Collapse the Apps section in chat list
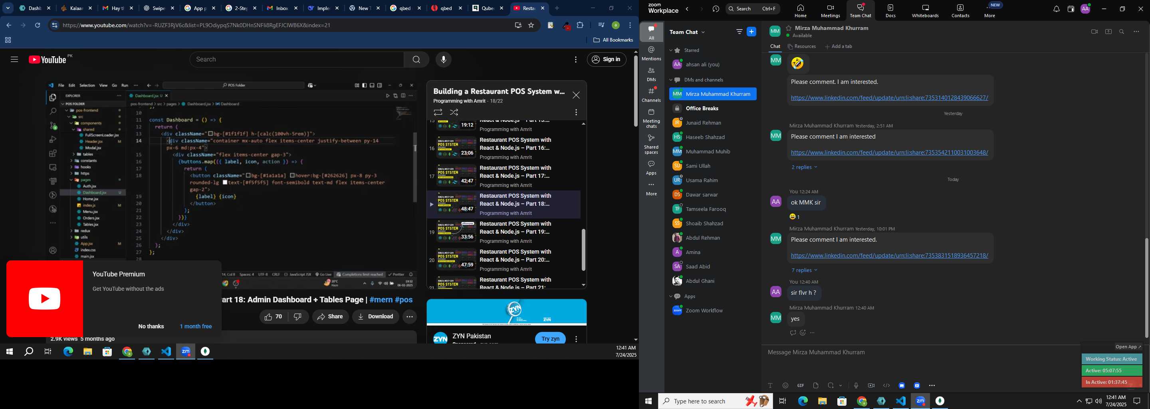 click(x=670, y=296)
